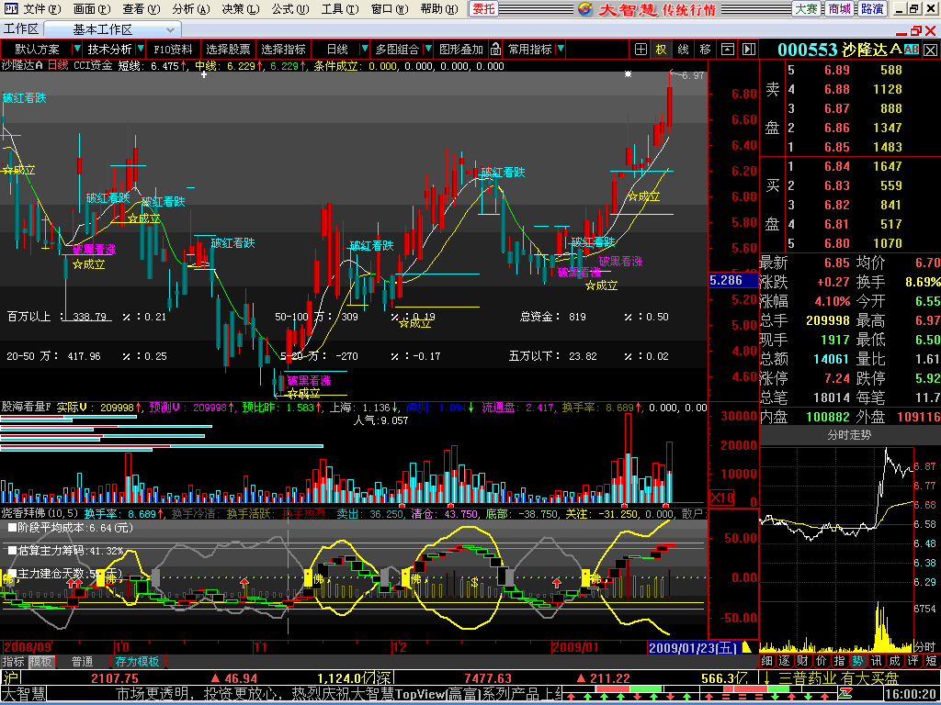
Task: Click the 选择指标 toolbar button
Action: (x=283, y=50)
